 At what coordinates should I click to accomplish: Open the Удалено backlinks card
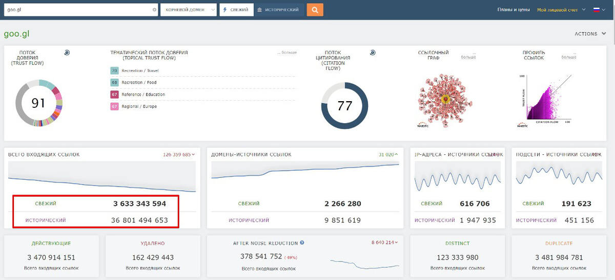153,255
